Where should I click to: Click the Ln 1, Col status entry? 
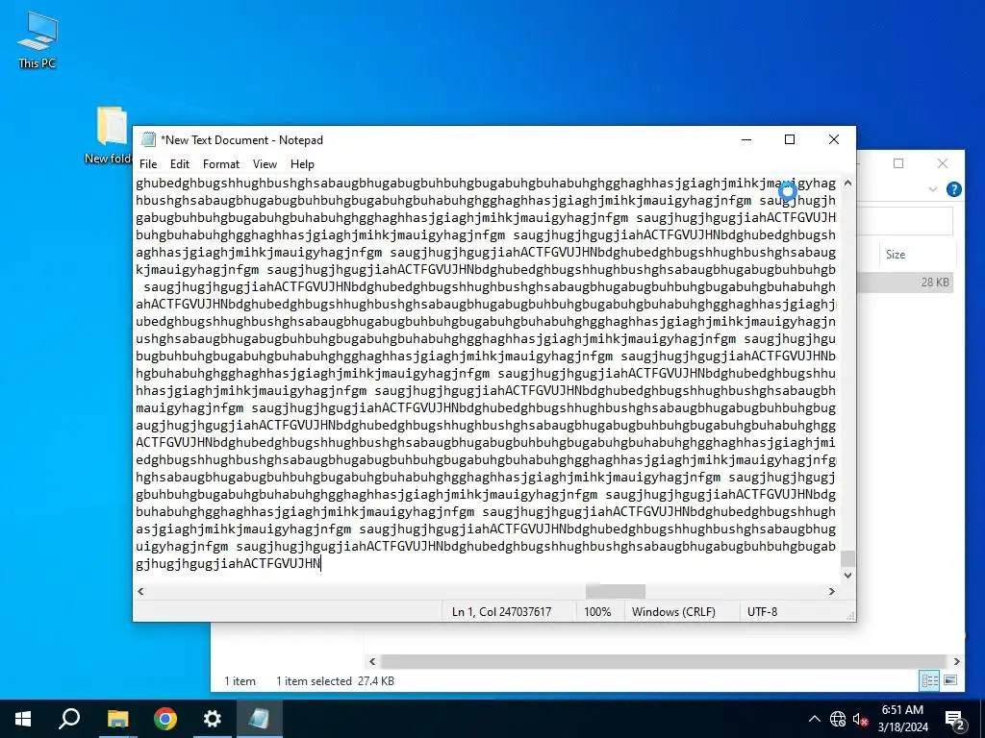tap(501, 611)
